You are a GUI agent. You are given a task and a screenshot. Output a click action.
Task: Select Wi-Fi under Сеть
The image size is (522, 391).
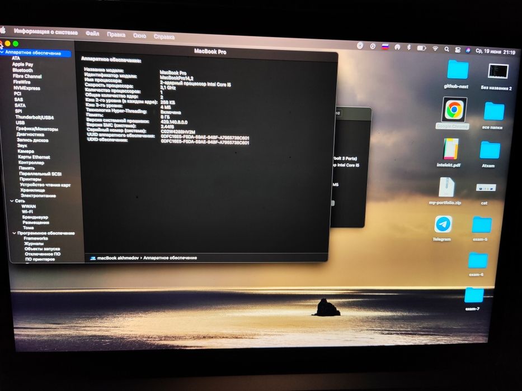click(27, 212)
